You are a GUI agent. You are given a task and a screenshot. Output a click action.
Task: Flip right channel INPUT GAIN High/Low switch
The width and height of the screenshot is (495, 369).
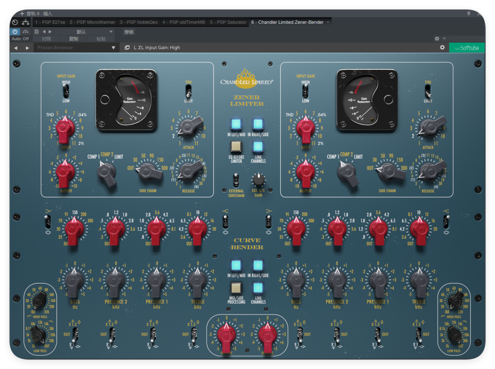point(306,91)
